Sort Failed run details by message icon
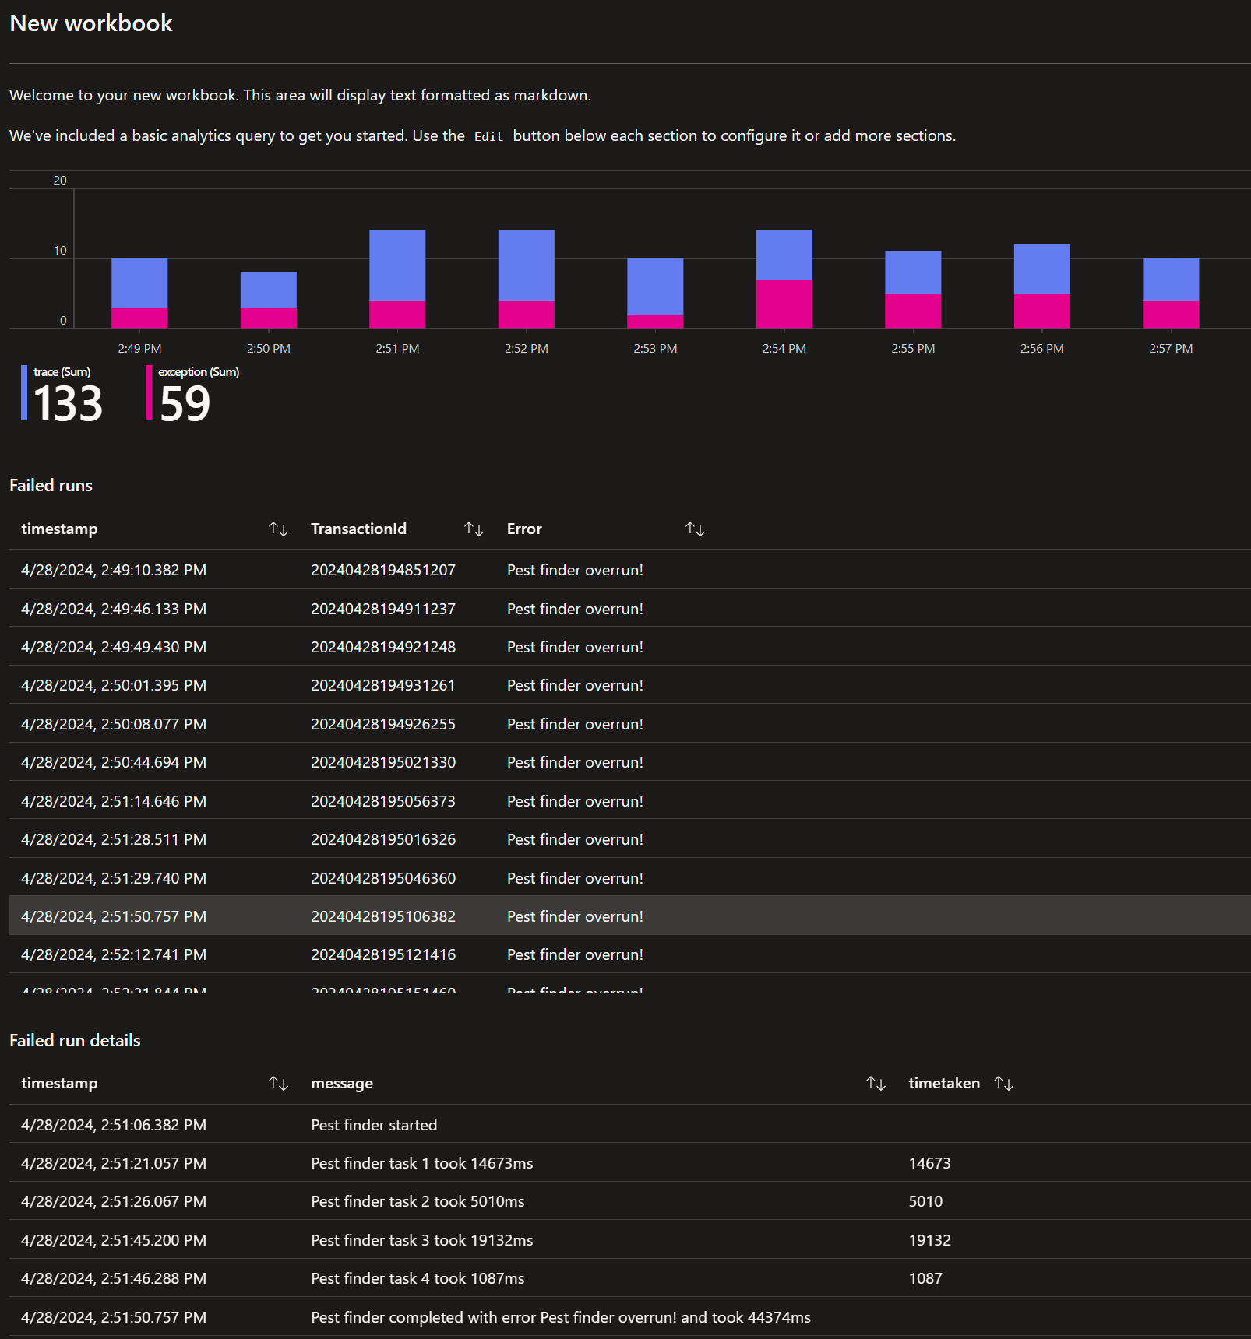 point(876,1084)
